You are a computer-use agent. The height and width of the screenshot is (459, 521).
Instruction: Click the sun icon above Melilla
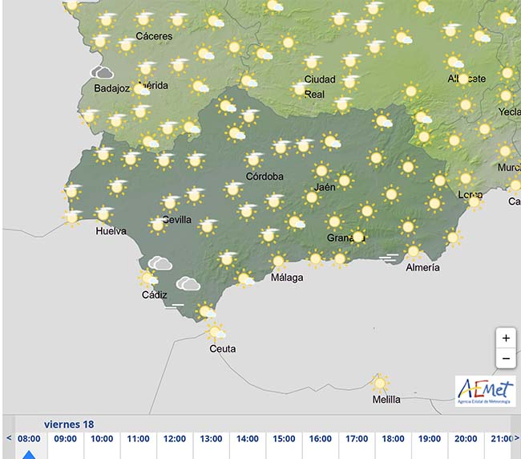click(380, 383)
